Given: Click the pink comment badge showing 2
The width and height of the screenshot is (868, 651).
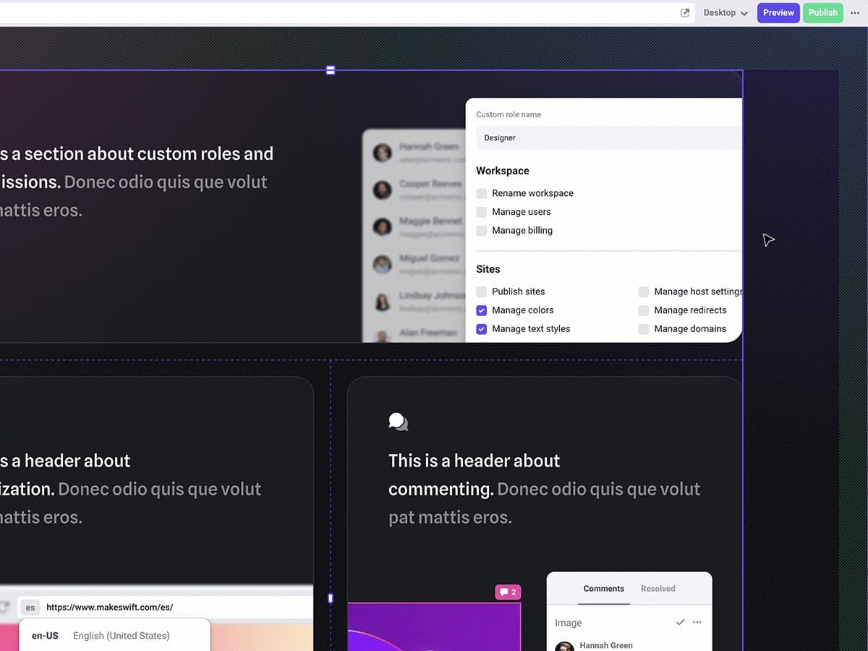Looking at the screenshot, I should pyautogui.click(x=508, y=592).
